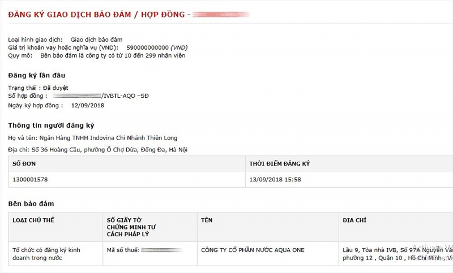Screen dimensions: 453x273
Task: Click the page title ĐĂNG KÝ GIAO DỊCH BẢO ĐẢM
Action: (70, 15)
